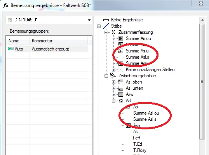
Task: Expand the Asw node
Action: point(113,94)
